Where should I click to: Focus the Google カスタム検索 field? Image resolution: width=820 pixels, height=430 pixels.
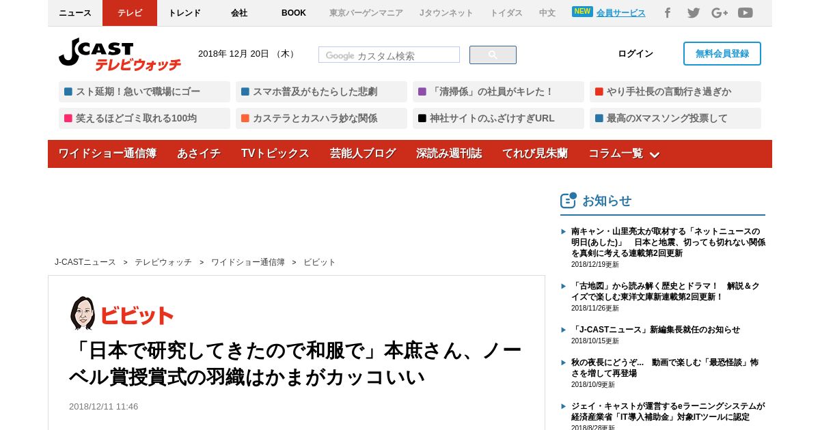(389, 55)
